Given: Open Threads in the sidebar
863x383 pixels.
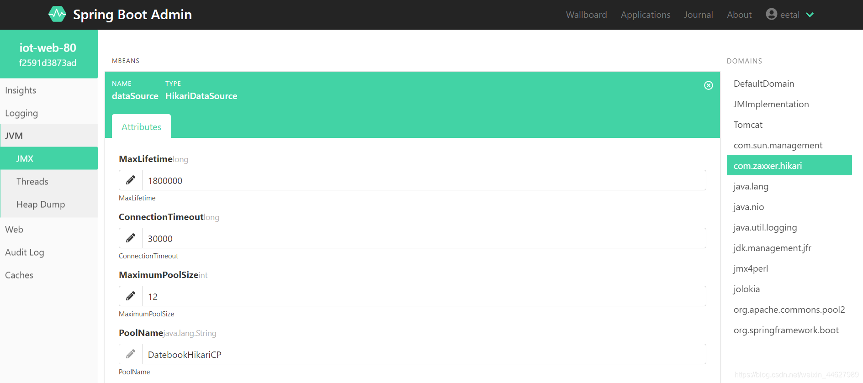Looking at the screenshot, I should click(x=49, y=181).
